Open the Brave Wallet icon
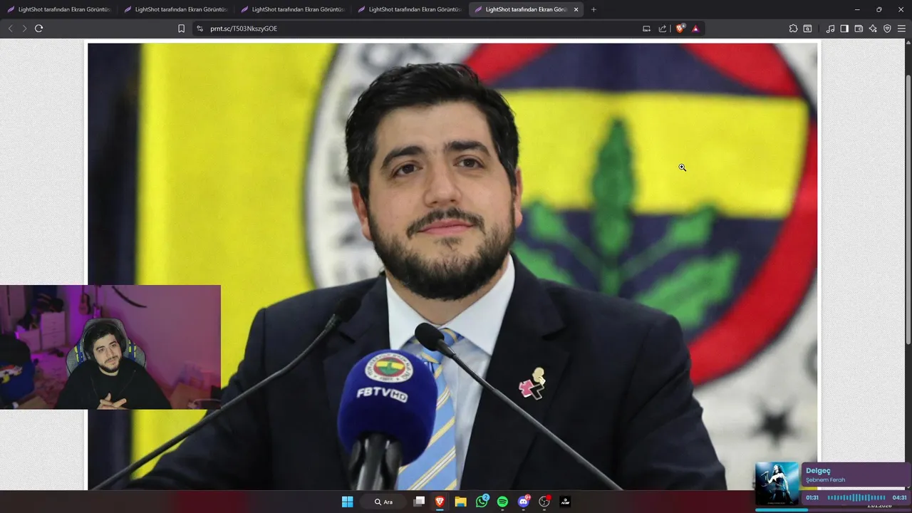912x513 pixels. click(x=859, y=28)
